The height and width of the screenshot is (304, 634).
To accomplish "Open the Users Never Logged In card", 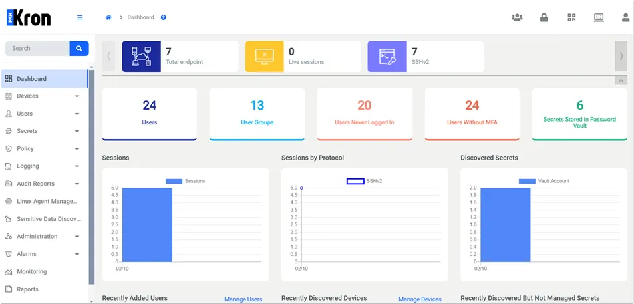I will point(364,114).
